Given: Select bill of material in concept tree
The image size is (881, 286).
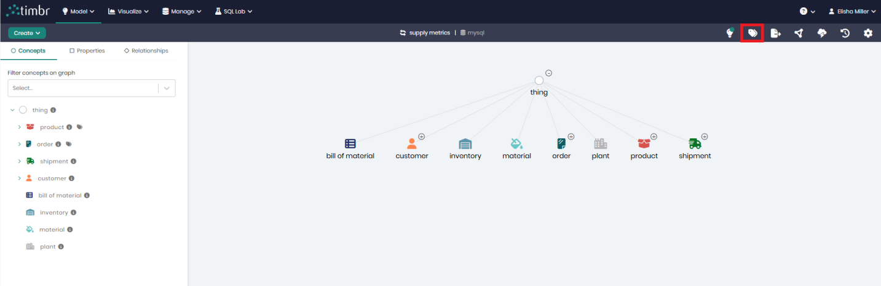Looking at the screenshot, I should (60, 196).
